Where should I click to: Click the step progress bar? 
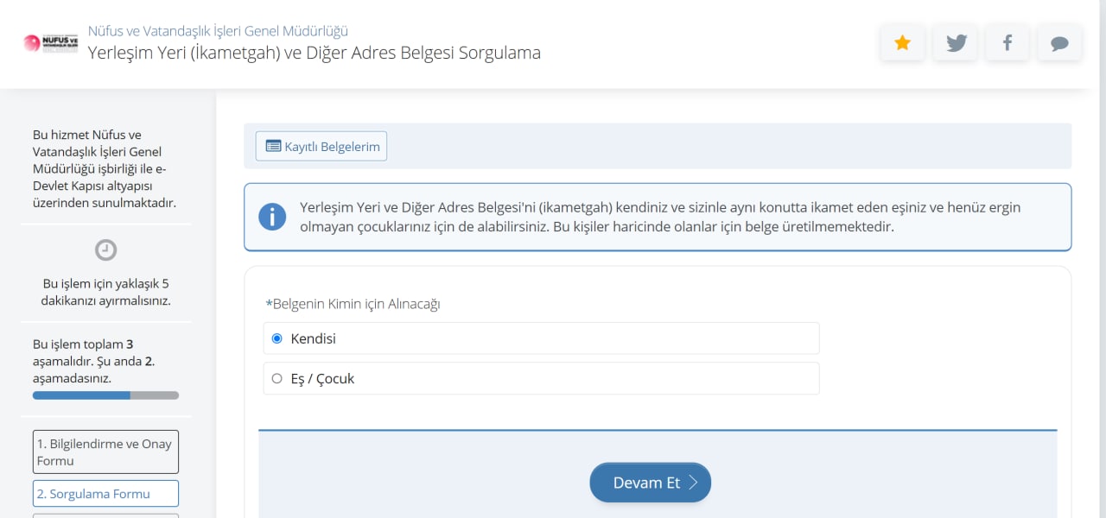pos(105,395)
